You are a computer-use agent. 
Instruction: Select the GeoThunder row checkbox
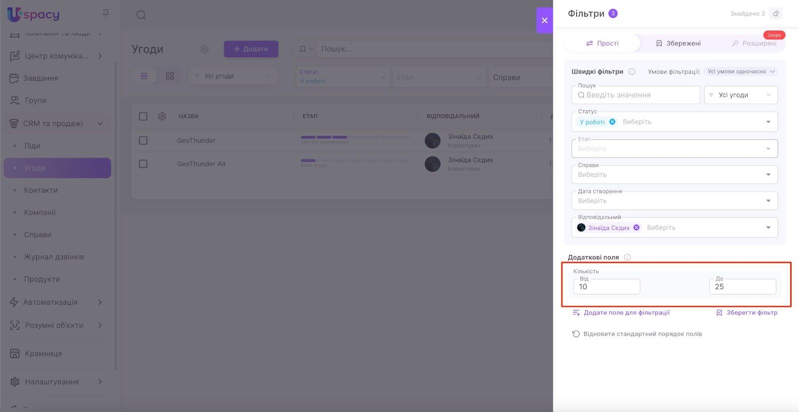click(x=143, y=141)
